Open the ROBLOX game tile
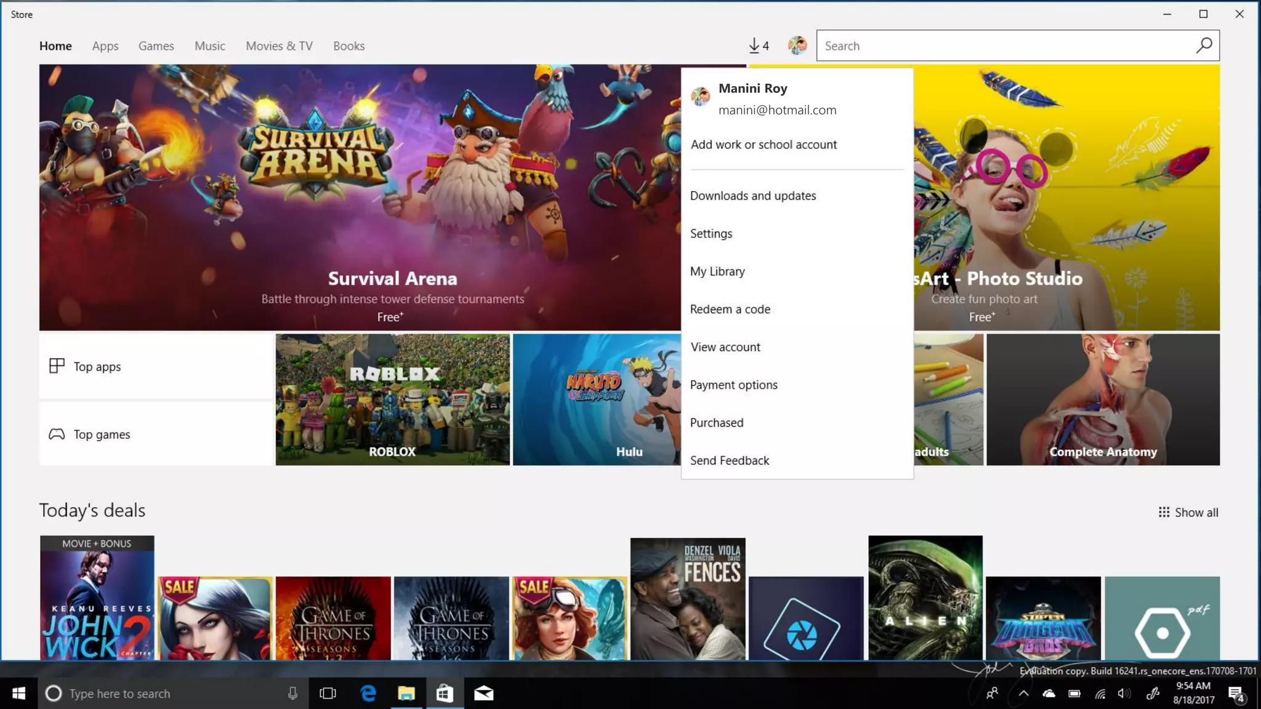 tap(392, 400)
